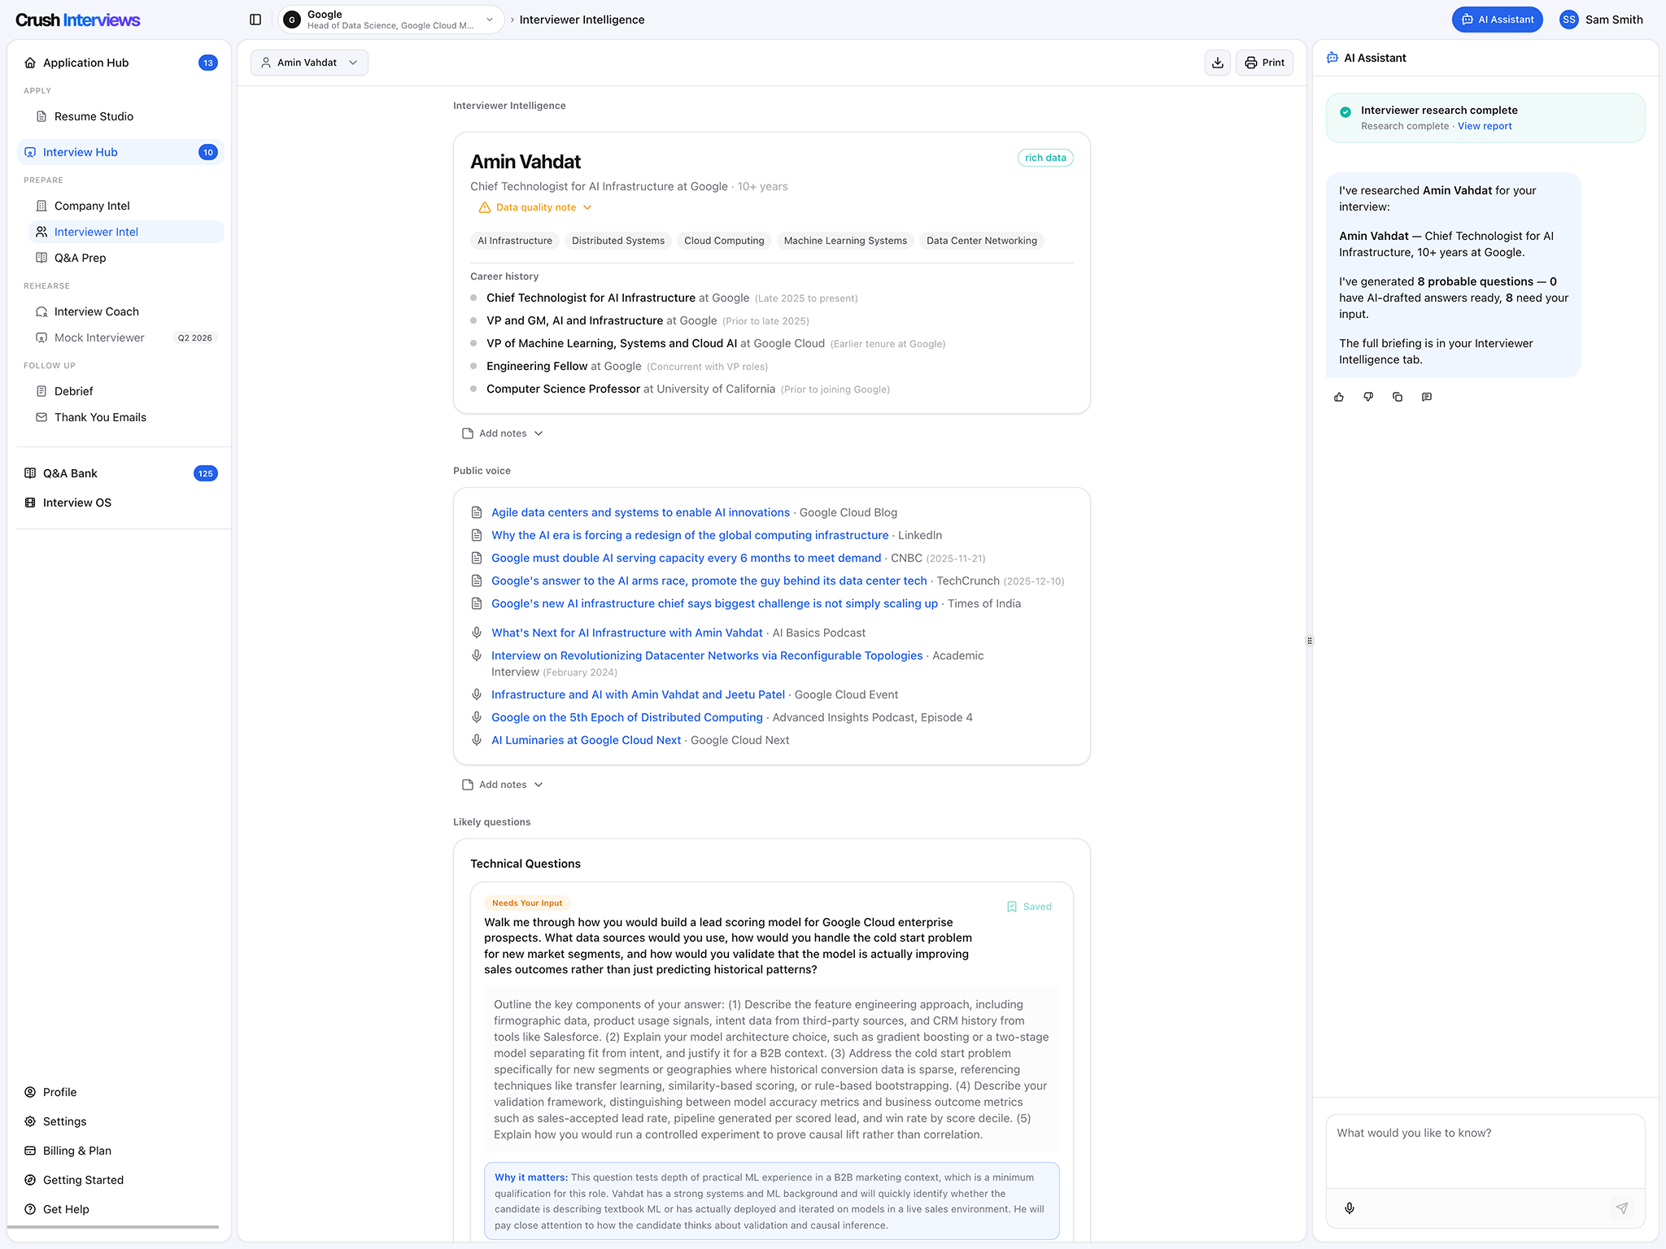Click the comment feedback icon
The image size is (1666, 1249).
click(1427, 397)
